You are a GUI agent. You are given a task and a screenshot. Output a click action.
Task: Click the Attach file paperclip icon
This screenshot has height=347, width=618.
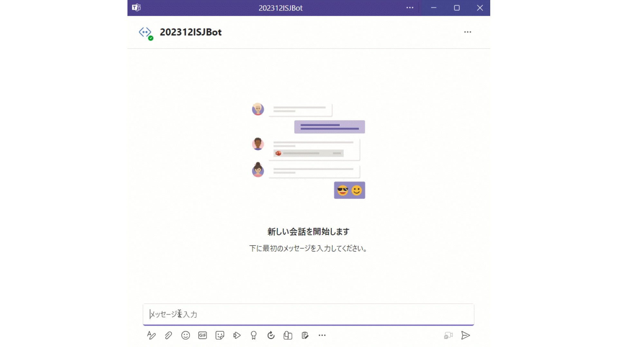(x=168, y=335)
